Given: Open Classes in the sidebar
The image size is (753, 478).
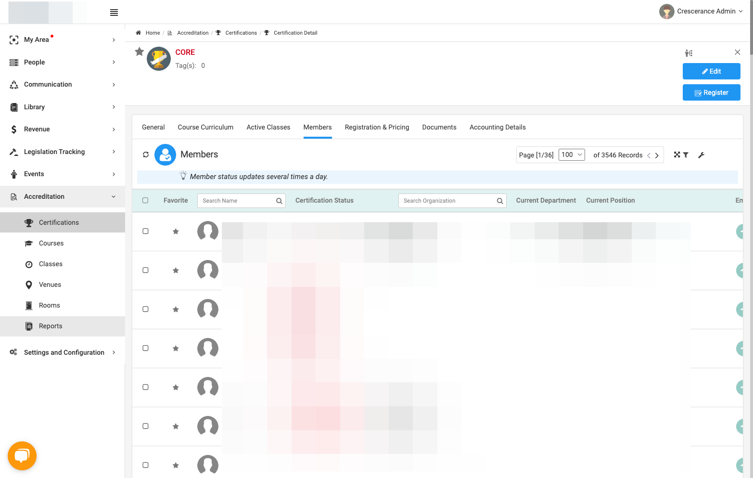Looking at the screenshot, I should pos(63,264).
